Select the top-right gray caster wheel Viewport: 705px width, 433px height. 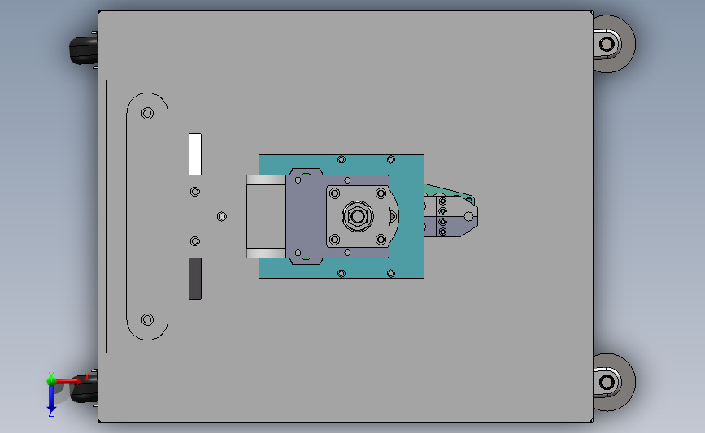pos(614,44)
